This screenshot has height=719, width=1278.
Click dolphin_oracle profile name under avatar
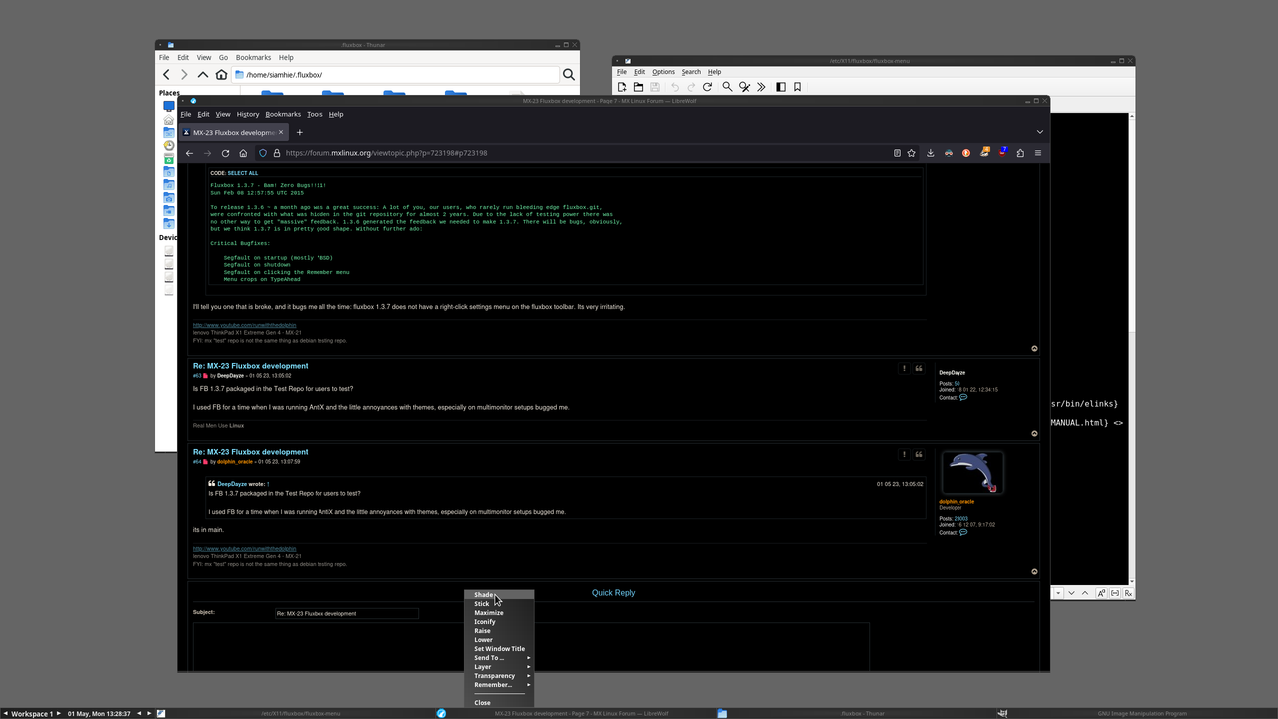(957, 502)
